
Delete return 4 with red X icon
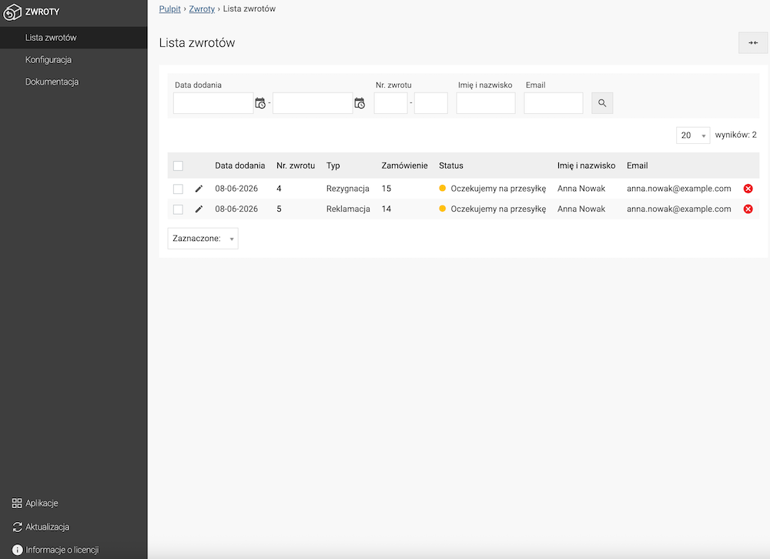(x=748, y=189)
